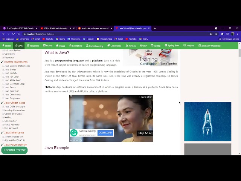The height and width of the screenshot is (181, 241).
Task: Open Inheritance(IS-A) in the sidebar
Action: pyautogui.click(x=14, y=137)
